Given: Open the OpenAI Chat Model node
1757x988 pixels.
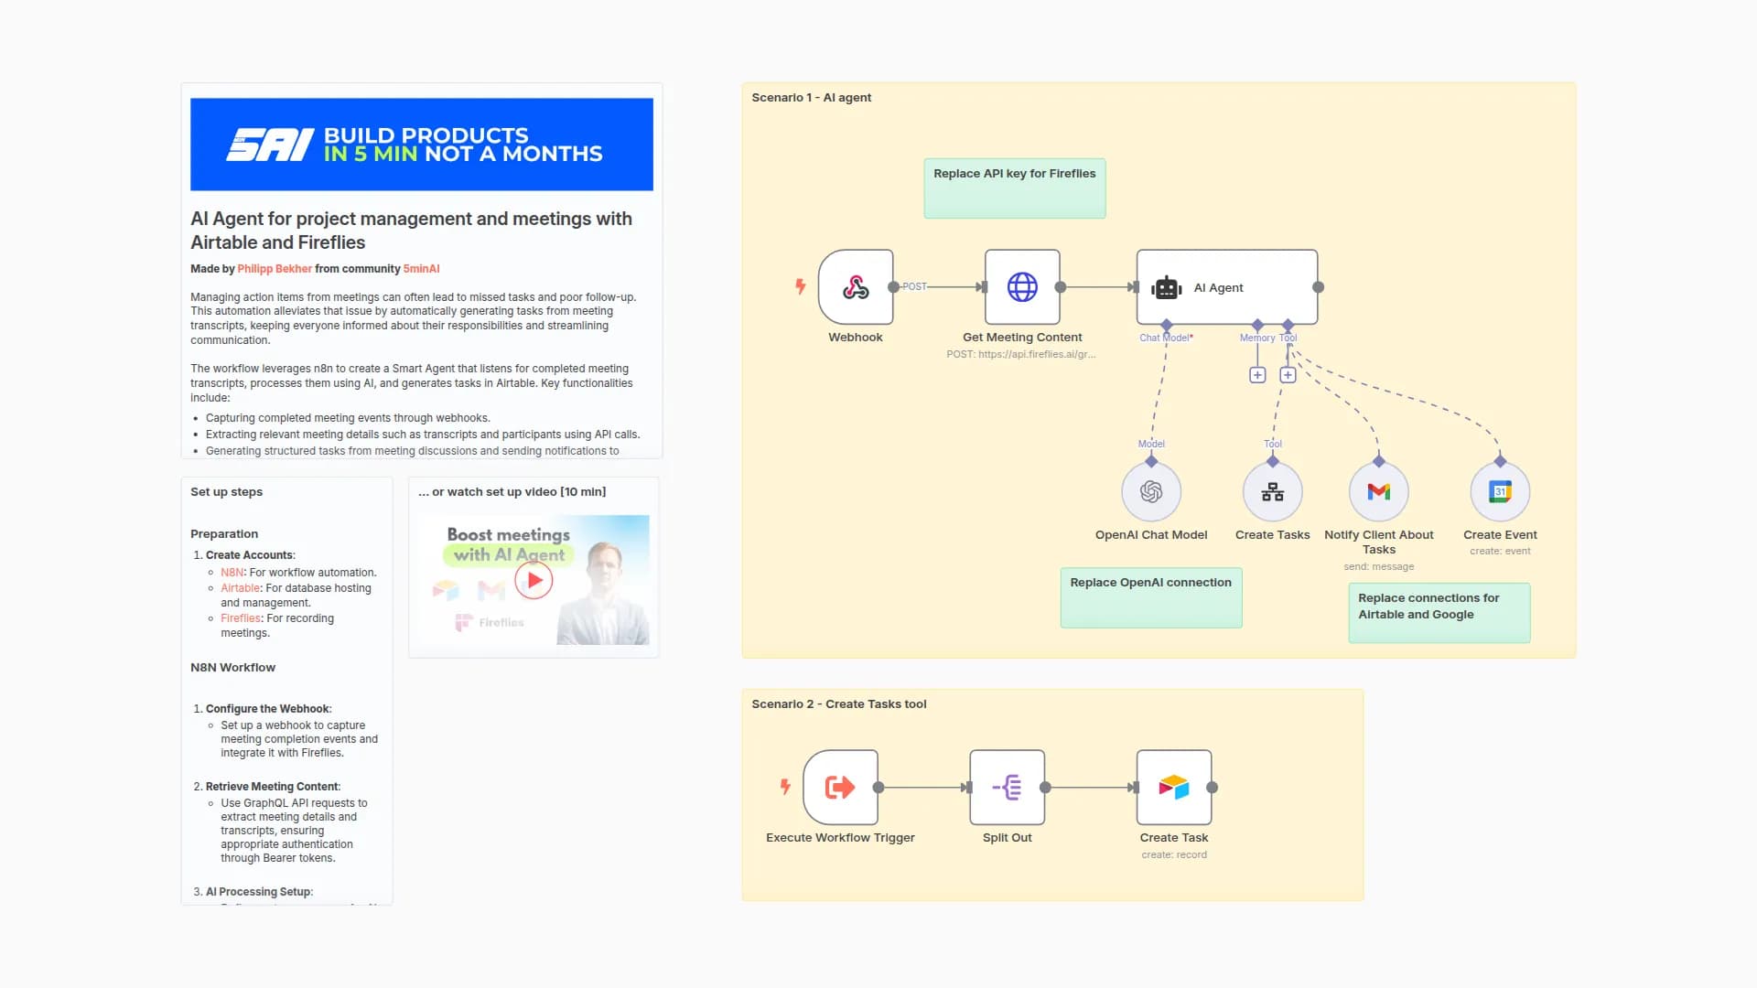Looking at the screenshot, I should 1151,491.
